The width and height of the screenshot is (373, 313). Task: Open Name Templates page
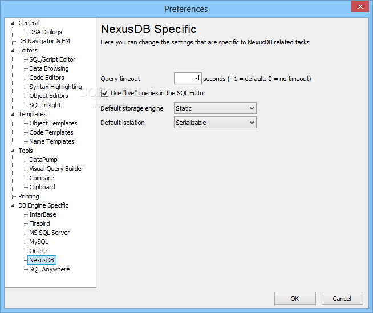(x=52, y=141)
